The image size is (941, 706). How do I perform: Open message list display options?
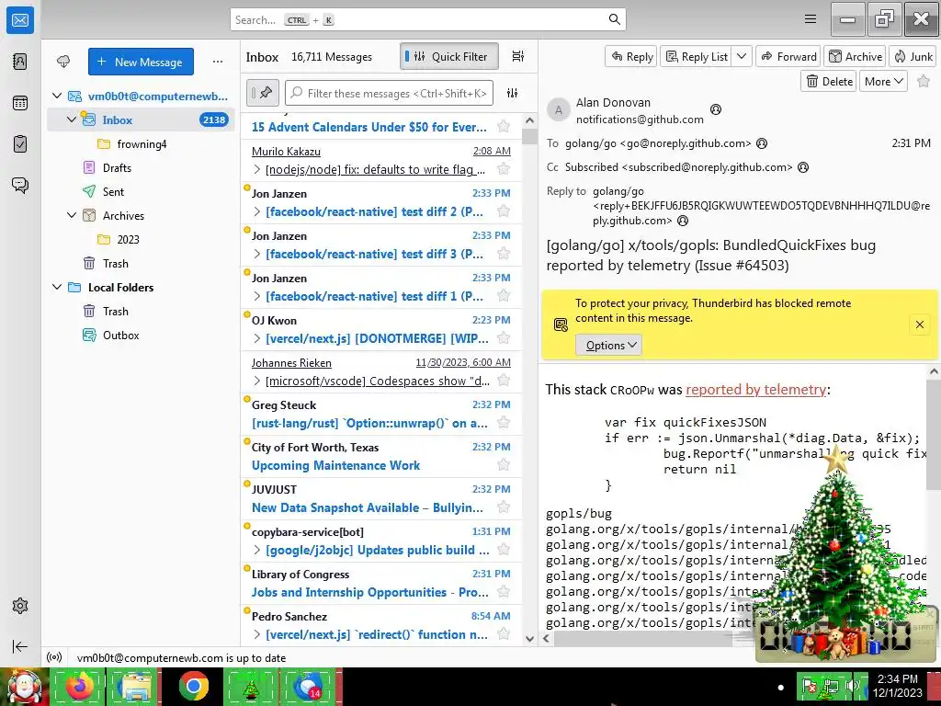pyautogui.click(x=518, y=56)
